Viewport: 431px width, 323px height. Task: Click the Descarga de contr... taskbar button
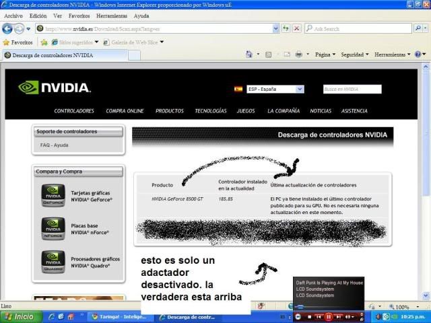(189, 317)
